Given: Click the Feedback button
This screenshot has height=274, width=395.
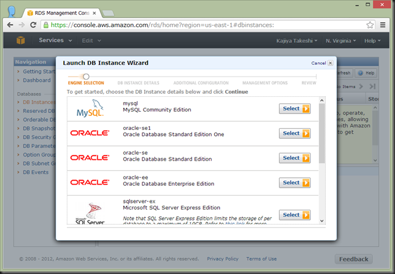Looking at the screenshot, I should (x=353, y=259).
